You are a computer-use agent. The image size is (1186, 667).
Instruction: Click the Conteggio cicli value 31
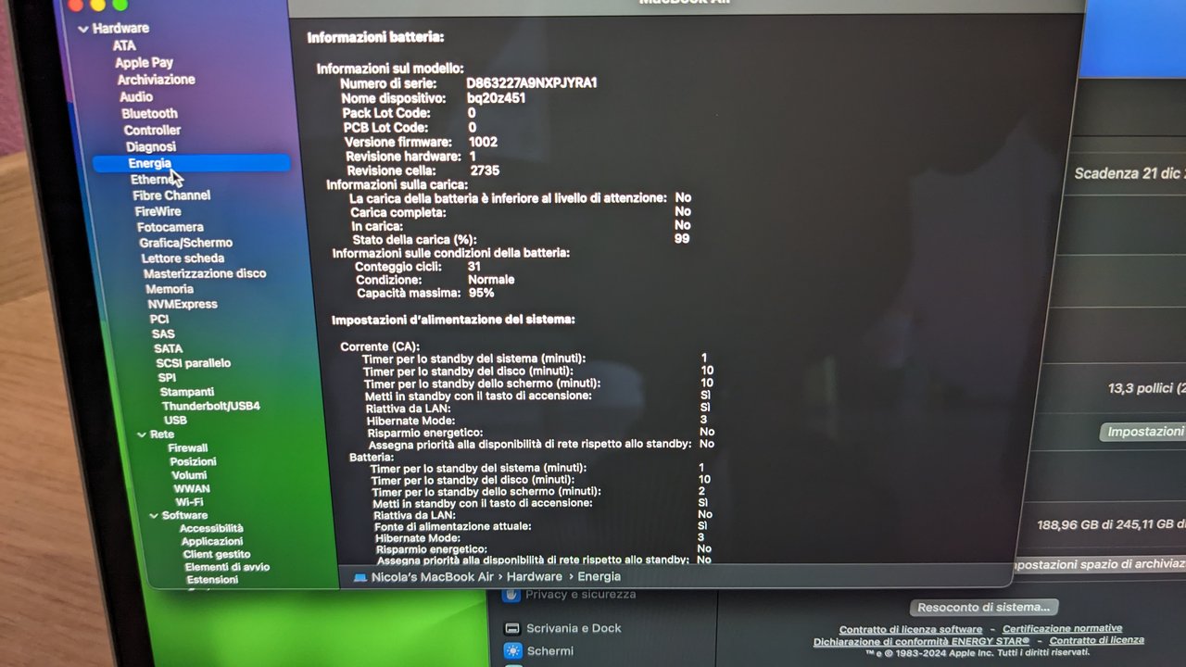point(474,267)
